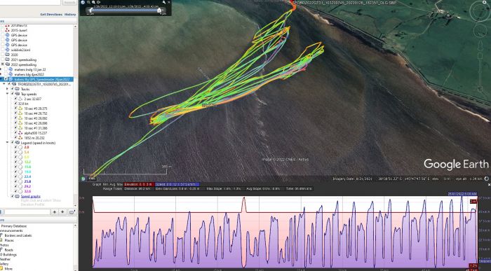This screenshot has height=271, width=491.
Task: Expand the Tracks folder tree arrow
Action: pos(8,89)
